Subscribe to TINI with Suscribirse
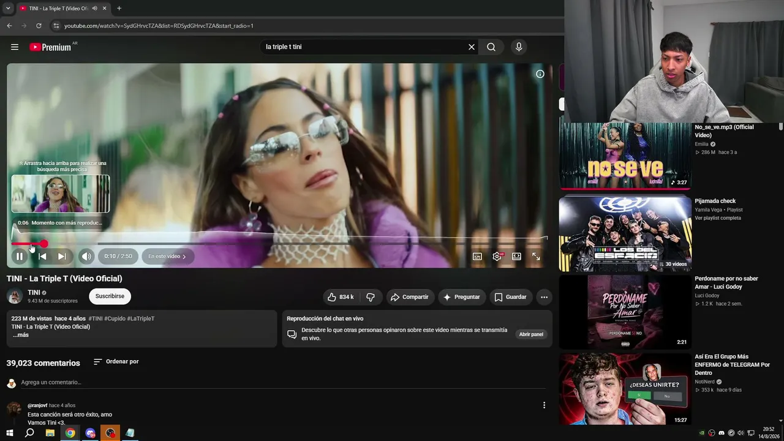Screen dimensions: 784x441 click(110, 296)
